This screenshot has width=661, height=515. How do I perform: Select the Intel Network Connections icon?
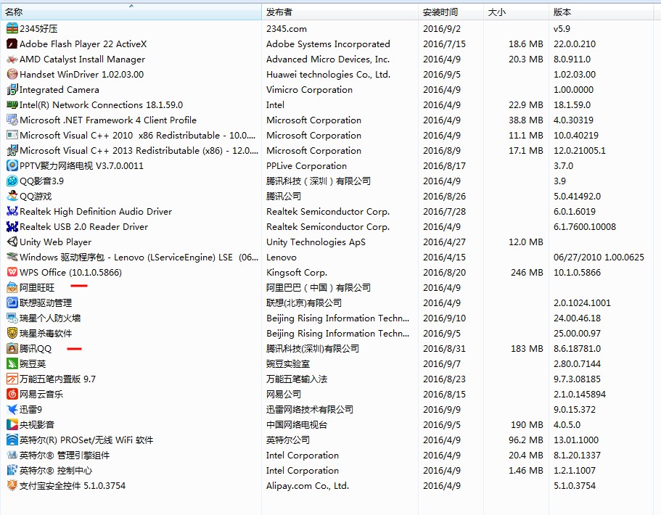[x=12, y=104]
